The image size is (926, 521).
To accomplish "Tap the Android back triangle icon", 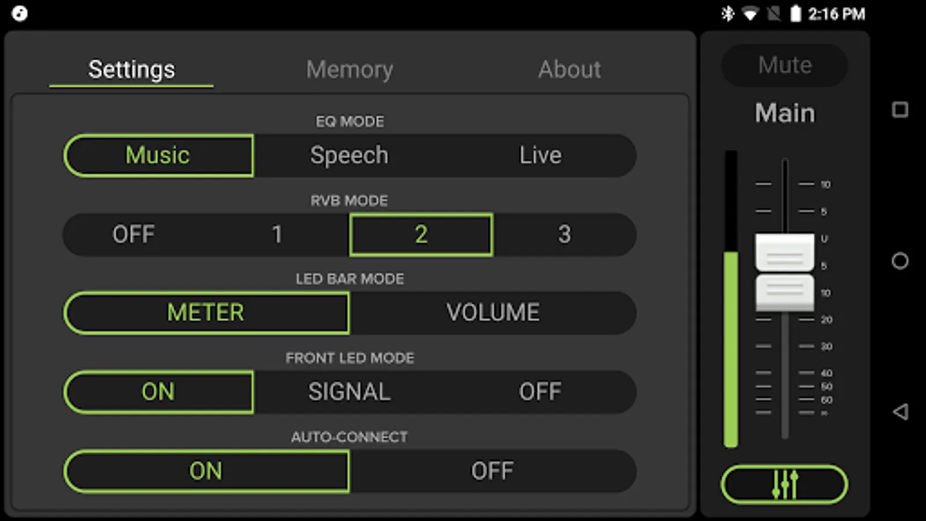I will click(900, 412).
